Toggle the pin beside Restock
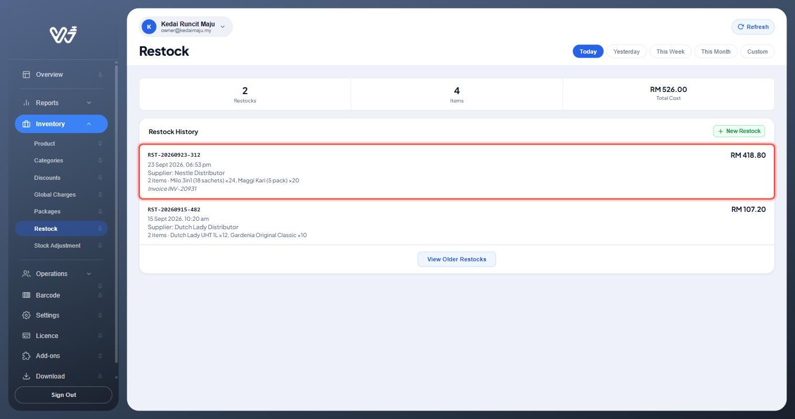 [x=100, y=229]
